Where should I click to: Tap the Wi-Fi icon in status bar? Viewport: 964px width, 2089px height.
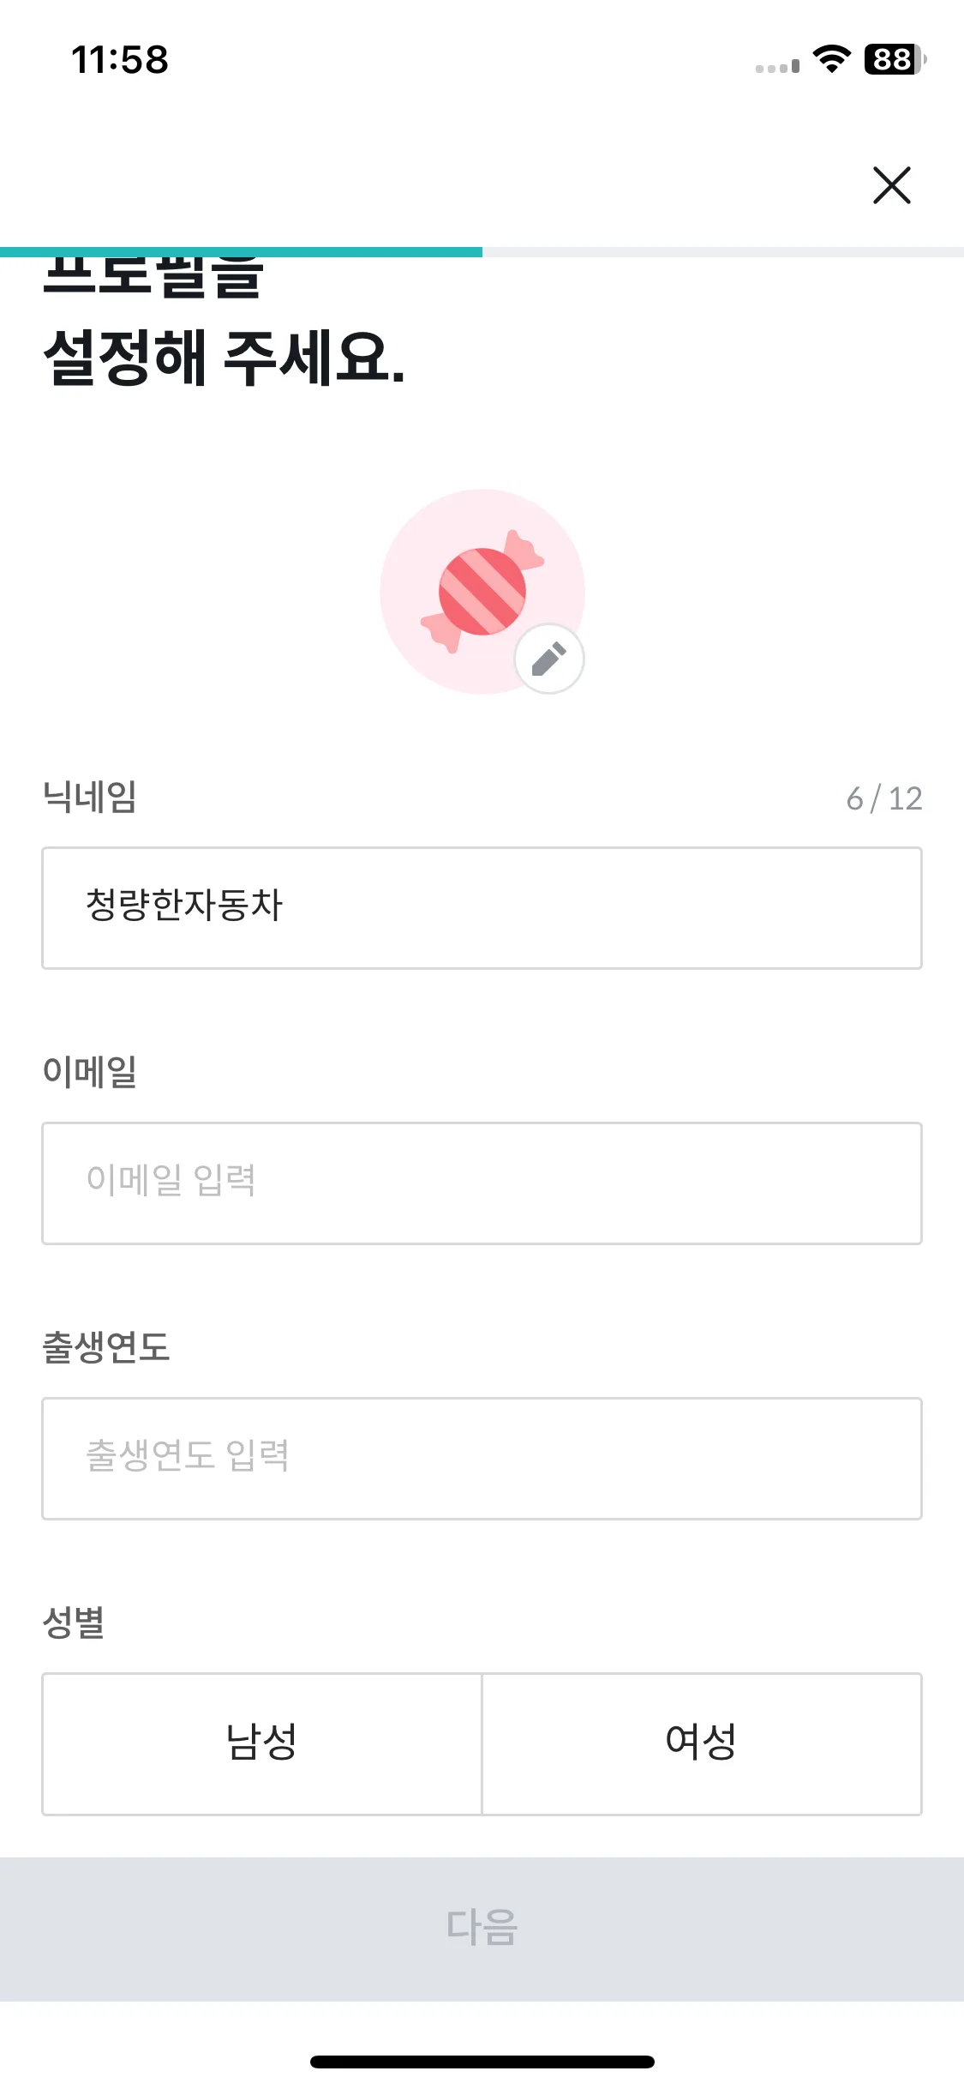click(831, 59)
